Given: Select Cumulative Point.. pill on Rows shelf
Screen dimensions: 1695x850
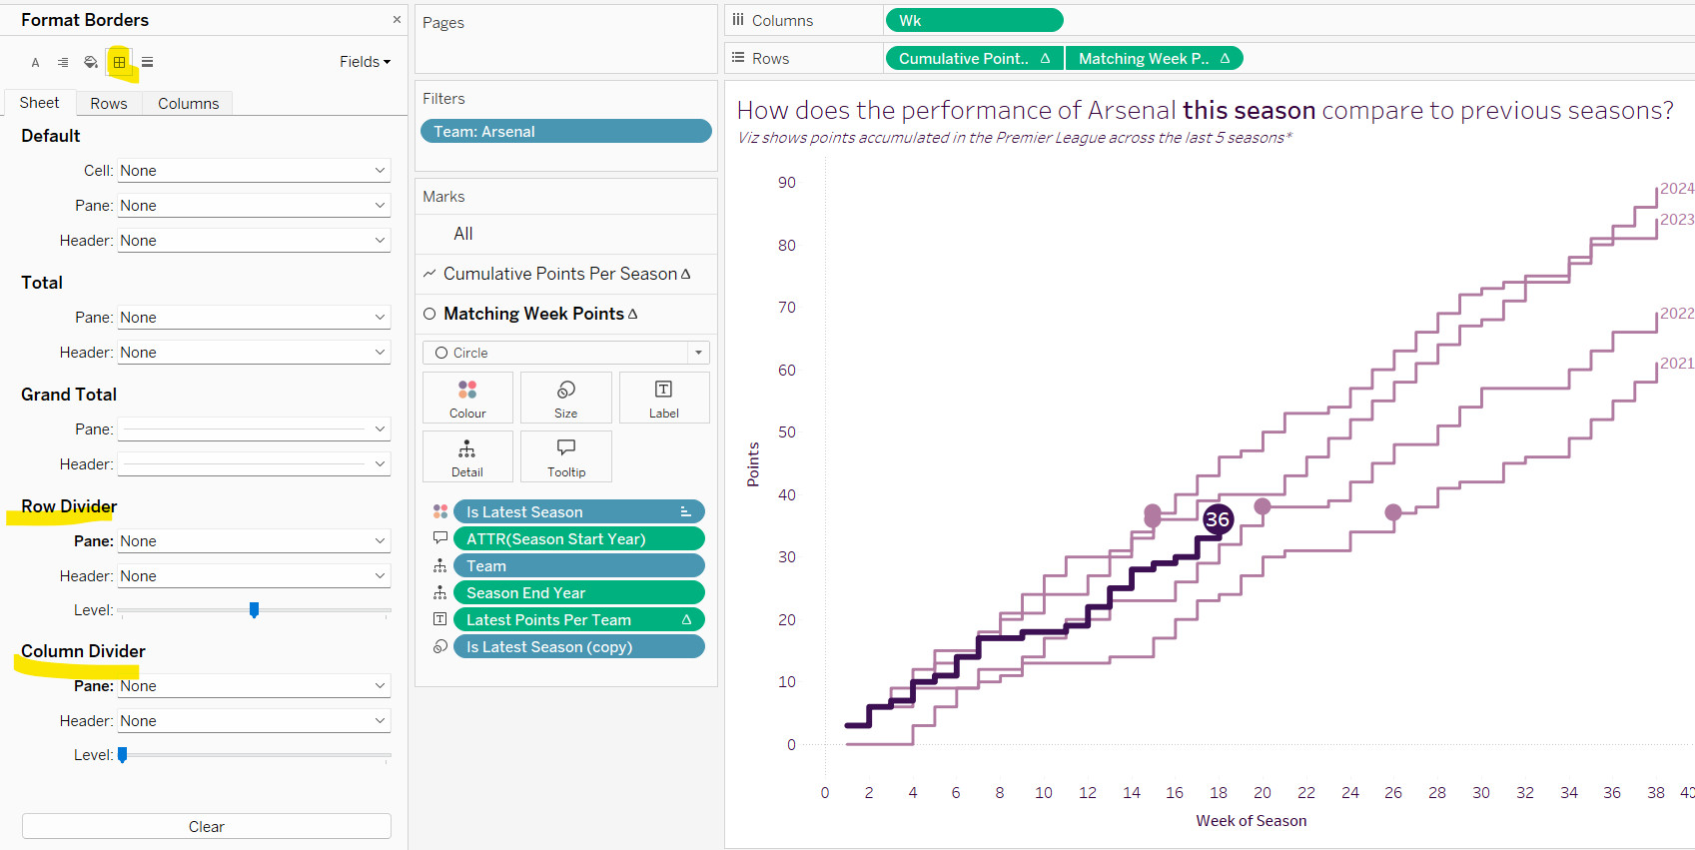Looking at the screenshot, I should (x=975, y=58).
